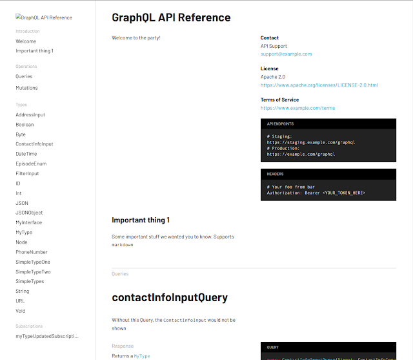
Task: Select SimpleTypes in sidebar
Action: click(30, 281)
